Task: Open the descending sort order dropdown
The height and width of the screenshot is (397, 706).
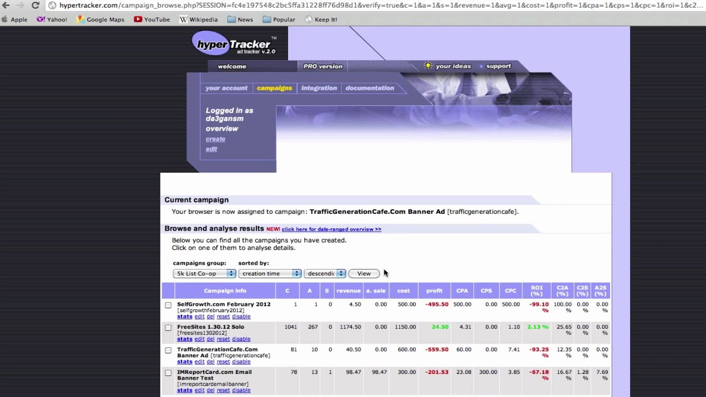Action: [325, 273]
